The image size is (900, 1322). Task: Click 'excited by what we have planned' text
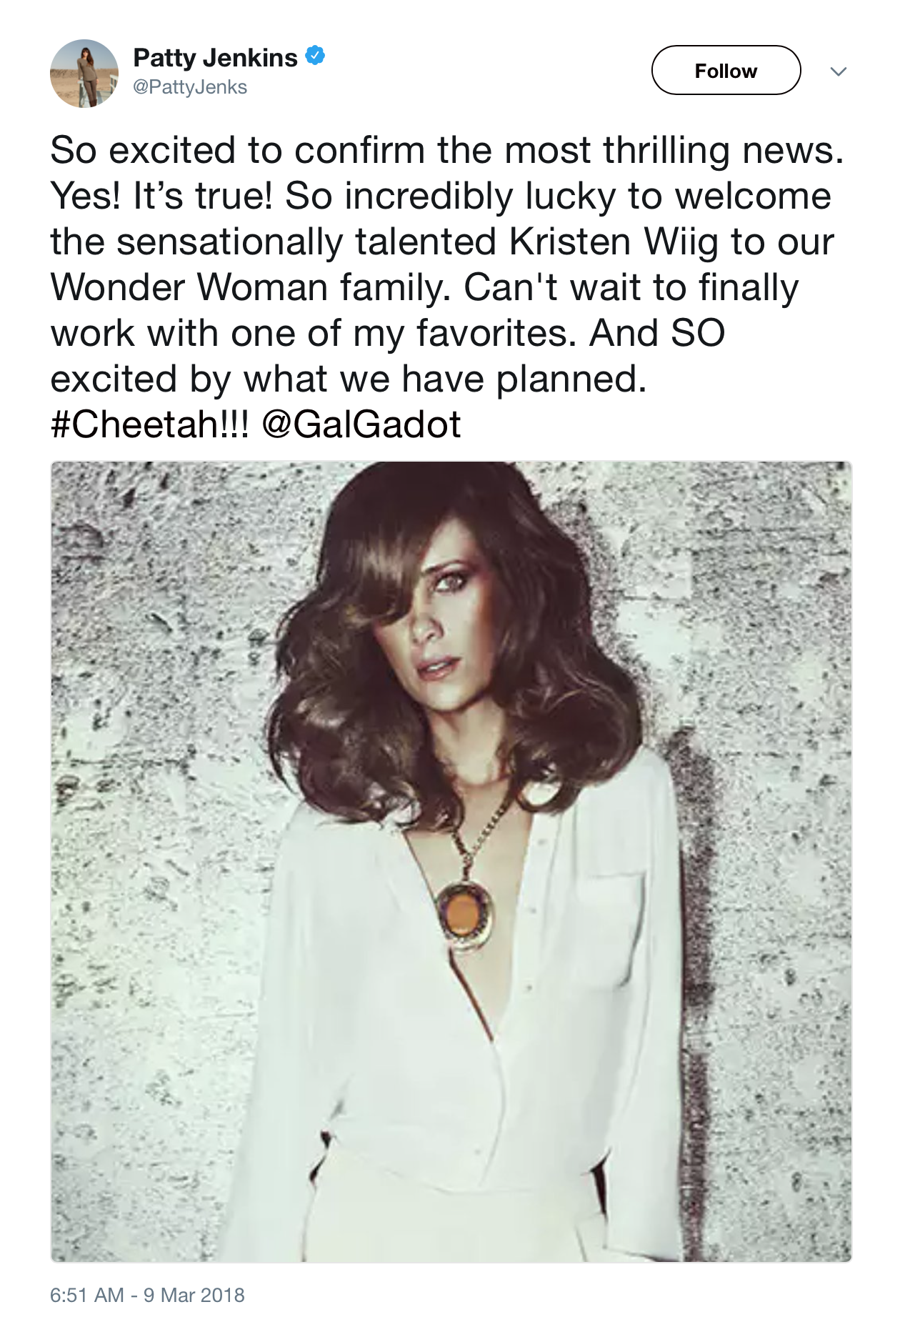pos(348,379)
